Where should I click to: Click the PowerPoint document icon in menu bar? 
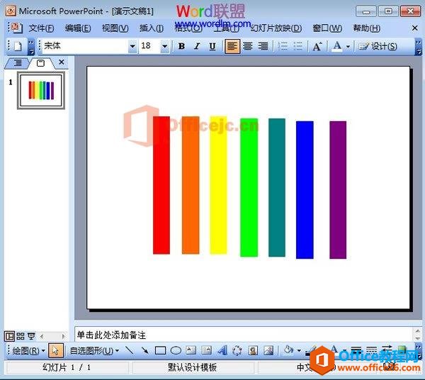pyautogui.click(x=17, y=28)
